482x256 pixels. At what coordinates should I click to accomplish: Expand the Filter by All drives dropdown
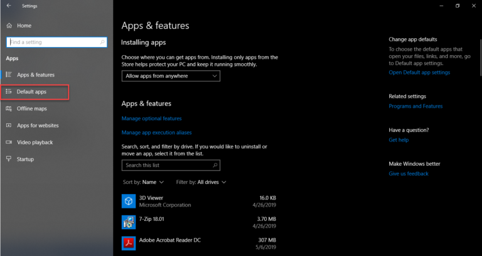point(201,182)
